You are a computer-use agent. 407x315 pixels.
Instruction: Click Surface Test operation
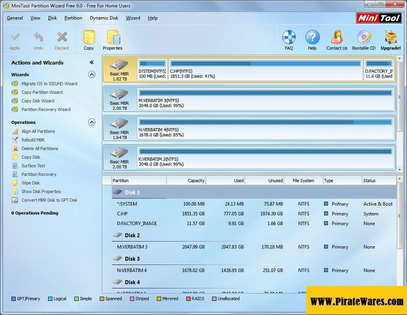click(x=33, y=166)
